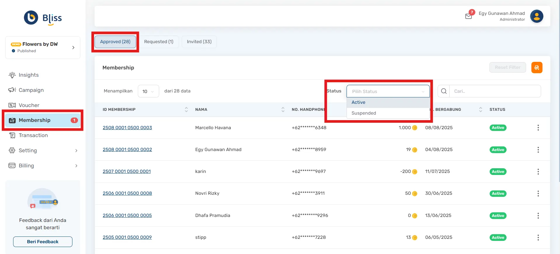Switch to the Requested (1) tab
560x254 pixels.
click(159, 42)
